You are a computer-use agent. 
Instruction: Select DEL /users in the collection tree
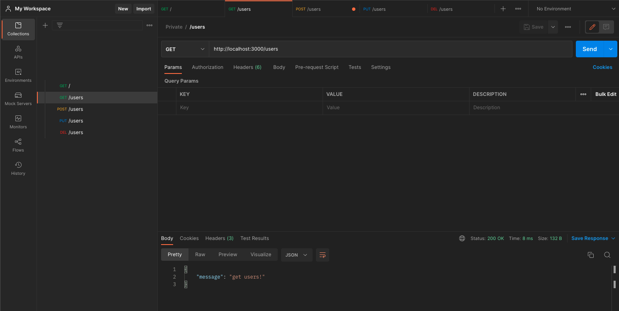pos(97,132)
